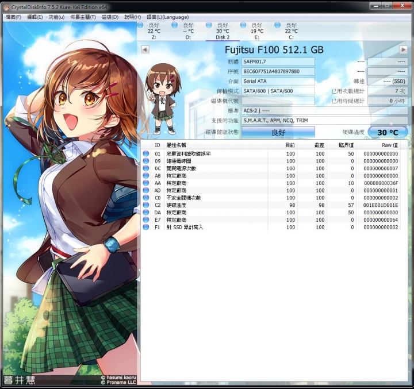Click the status orb for attribute 01
This screenshot has height=389, width=414.
coord(145,153)
